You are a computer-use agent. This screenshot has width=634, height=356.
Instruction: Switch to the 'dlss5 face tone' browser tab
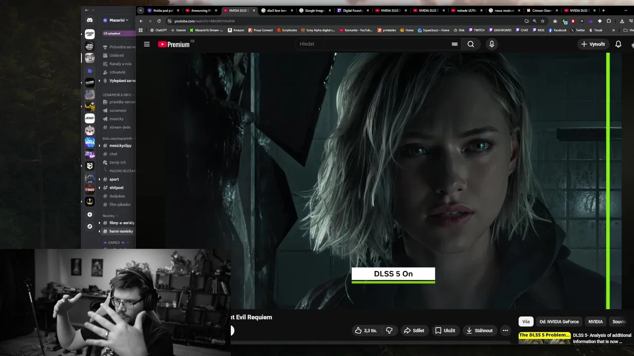(x=276, y=10)
